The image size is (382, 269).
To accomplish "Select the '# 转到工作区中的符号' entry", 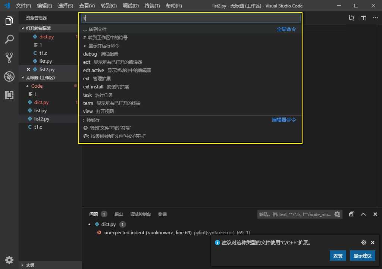I will pos(190,38).
